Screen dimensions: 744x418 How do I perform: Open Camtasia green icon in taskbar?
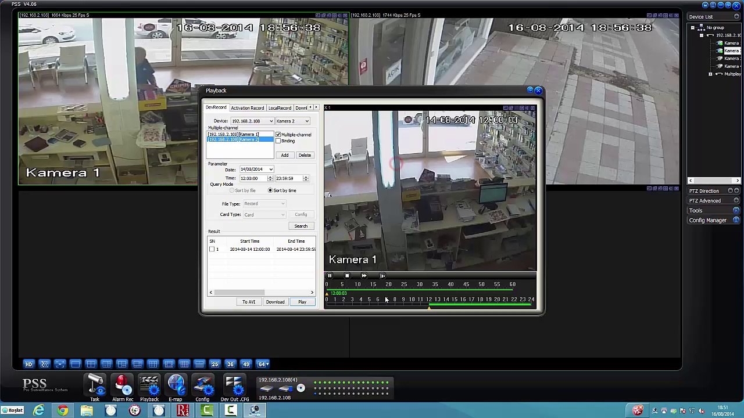point(207,410)
